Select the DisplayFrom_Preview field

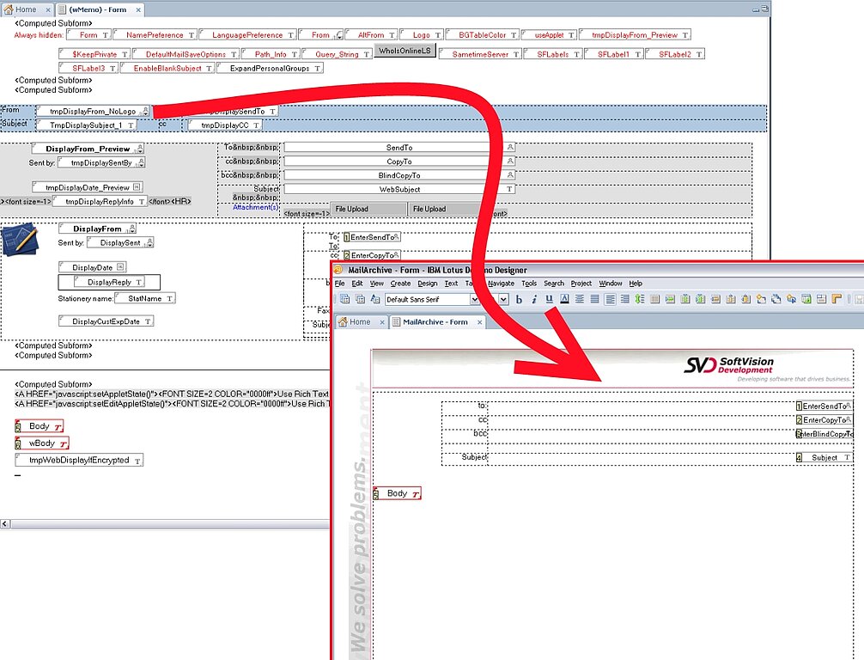tap(88, 149)
